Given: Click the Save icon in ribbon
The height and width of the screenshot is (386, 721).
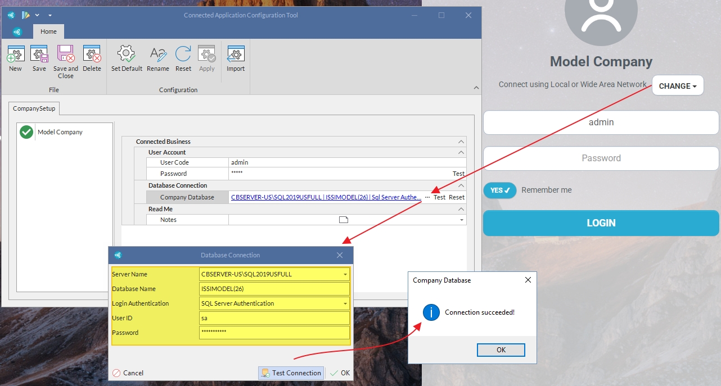Looking at the screenshot, I should [x=39, y=55].
